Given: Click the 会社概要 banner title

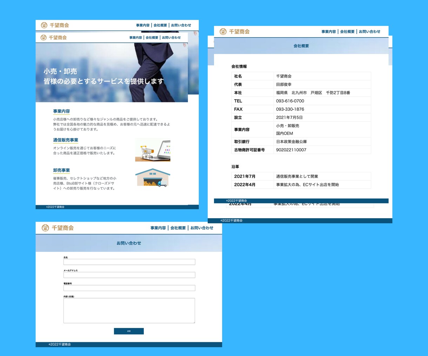Looking at the screenshot, I should pos(301,46).
